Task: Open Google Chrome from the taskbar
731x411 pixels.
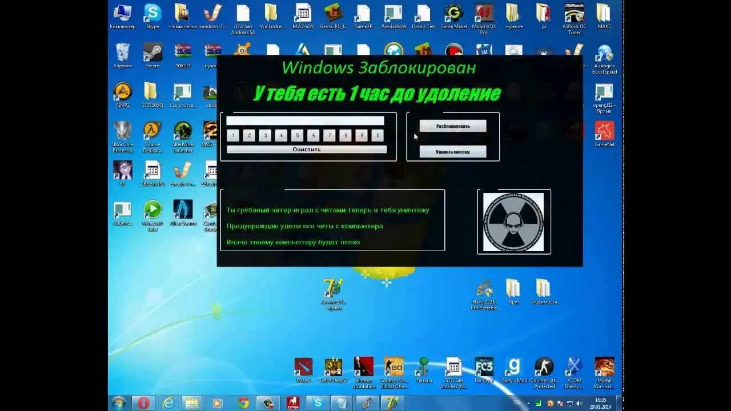Action: click(x=243, y=403)
